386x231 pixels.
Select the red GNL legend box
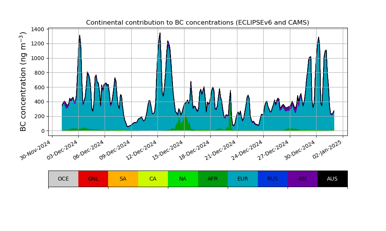tap(93, 179)
